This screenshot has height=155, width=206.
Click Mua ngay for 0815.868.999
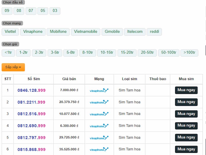186,149
